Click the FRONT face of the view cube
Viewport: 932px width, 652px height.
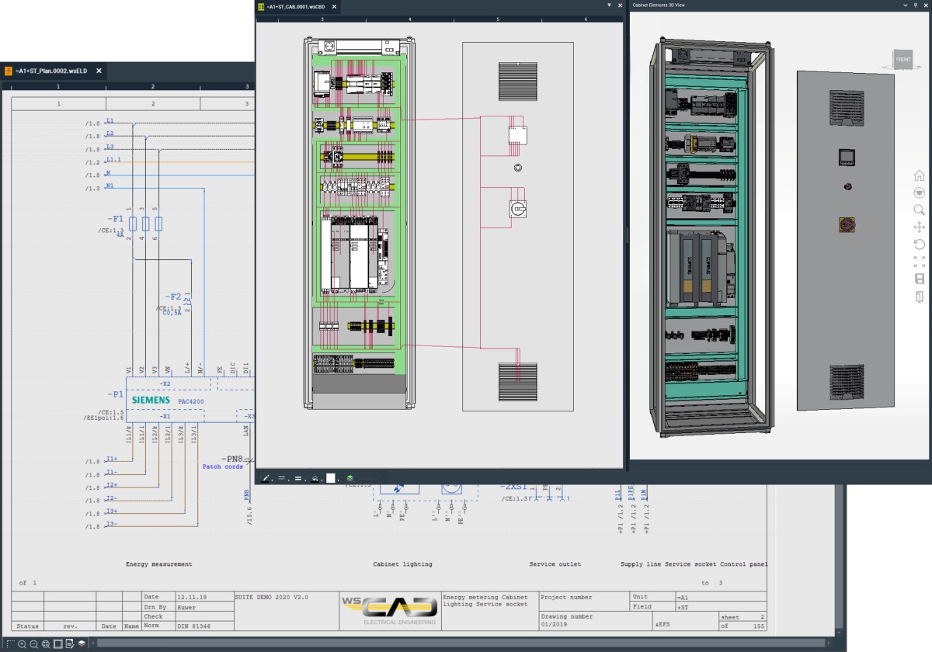[902, 60]
